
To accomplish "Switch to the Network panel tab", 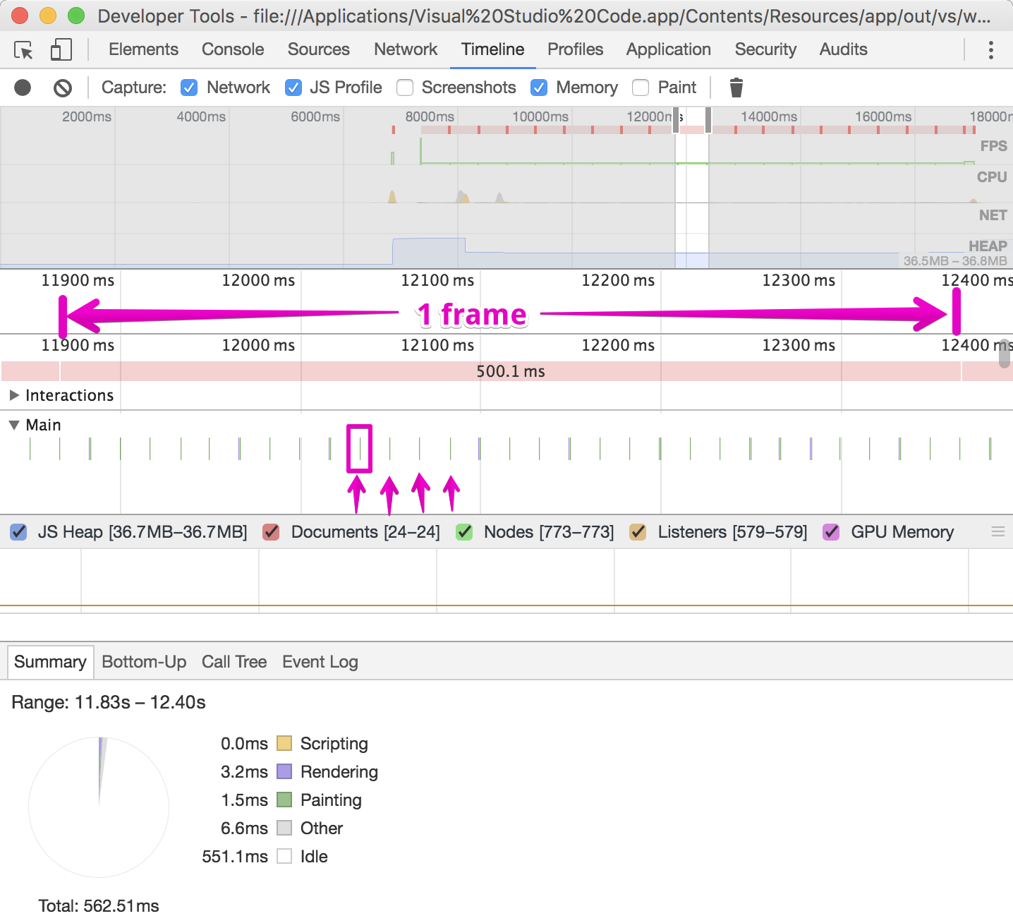I will (x=406, y=49).
